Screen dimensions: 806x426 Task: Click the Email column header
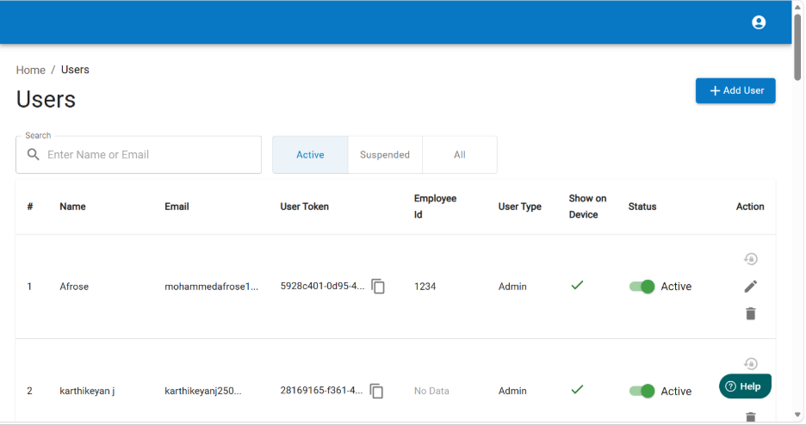tap(177, 207)
